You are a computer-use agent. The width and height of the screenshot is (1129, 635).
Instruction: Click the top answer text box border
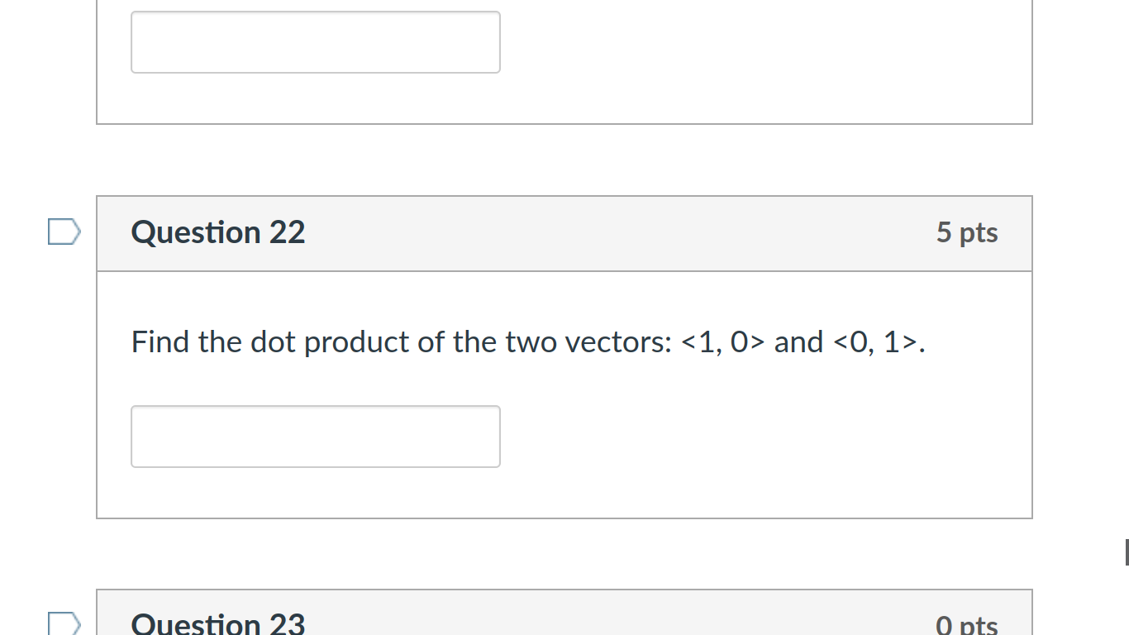pyautogui.click(x=315, y=11)
